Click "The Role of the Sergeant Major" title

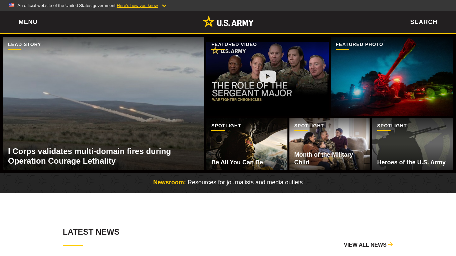point(252,89)
